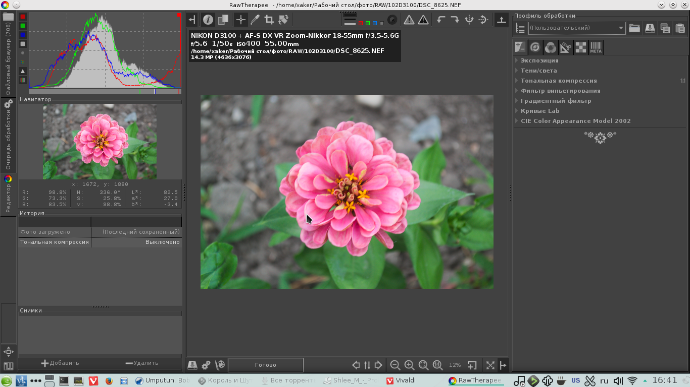Sync file browser with editor
The image size is (690, 387).
367,365
